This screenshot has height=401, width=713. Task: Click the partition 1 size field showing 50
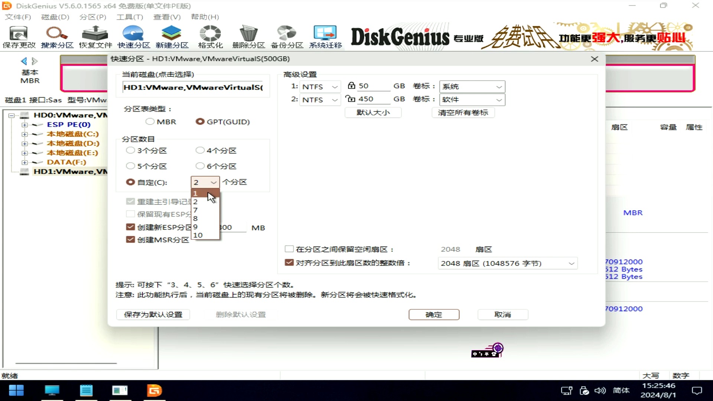(373, 86)
